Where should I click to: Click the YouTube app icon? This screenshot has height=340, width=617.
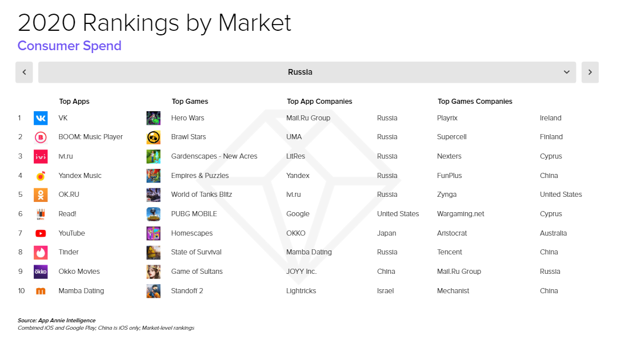(41, 233)
